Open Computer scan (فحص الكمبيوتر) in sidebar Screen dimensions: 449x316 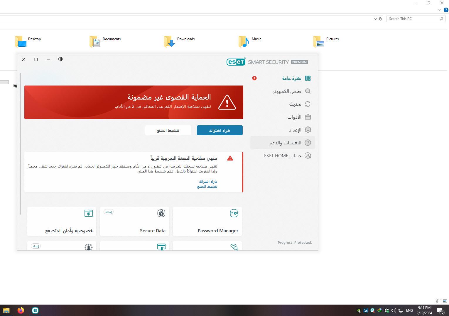291,91
